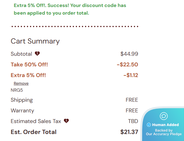Image resolution: width=184 pixels, height=141 pixels.
Task: Click the Extra 5% Off! promotion label
Action: 28,75
